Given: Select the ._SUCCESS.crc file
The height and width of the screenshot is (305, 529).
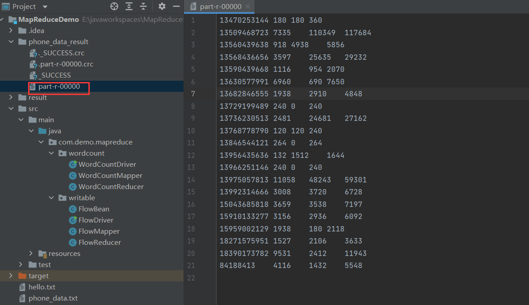Looking at the screenshot, I should pos(61,53).
